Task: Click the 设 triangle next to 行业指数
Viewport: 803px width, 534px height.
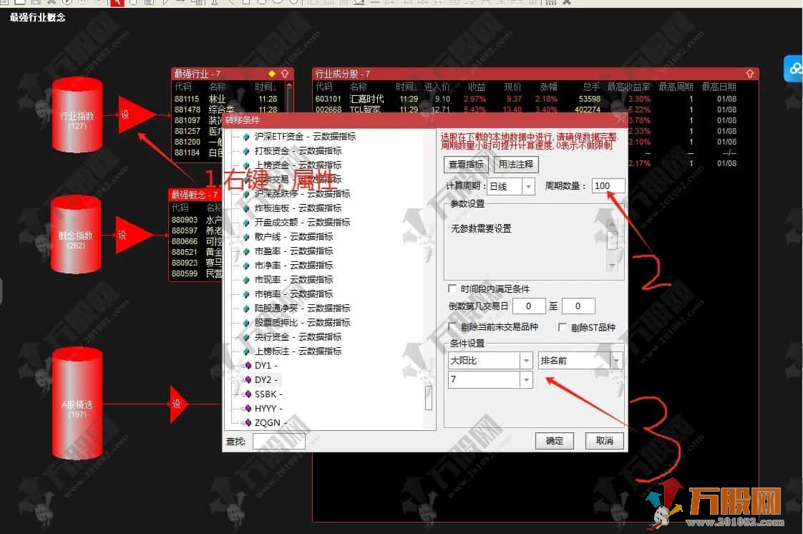Action: click(136, 115)
